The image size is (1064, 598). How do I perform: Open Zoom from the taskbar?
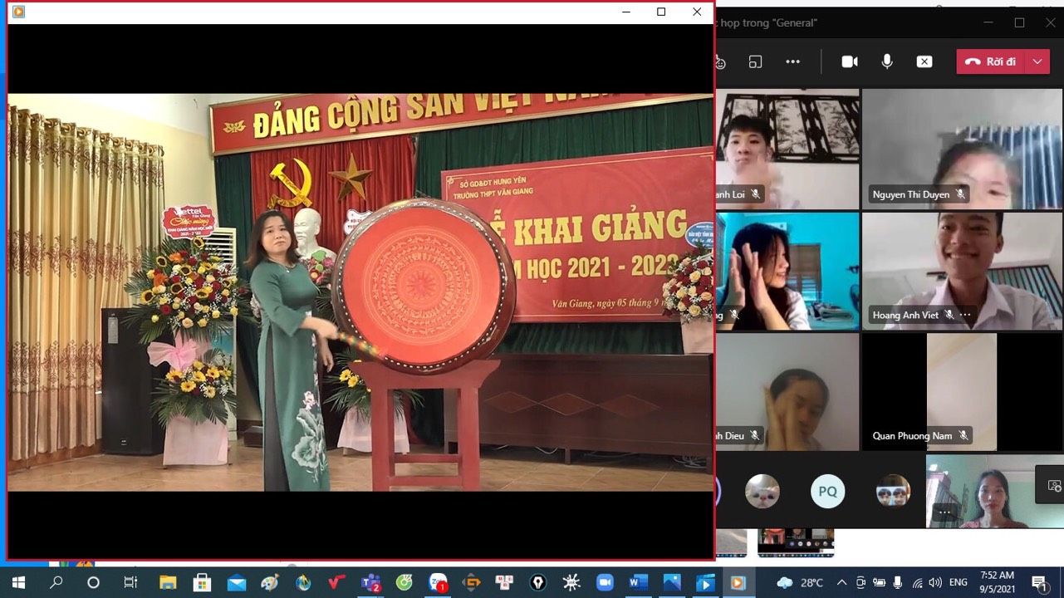point(605,582)
